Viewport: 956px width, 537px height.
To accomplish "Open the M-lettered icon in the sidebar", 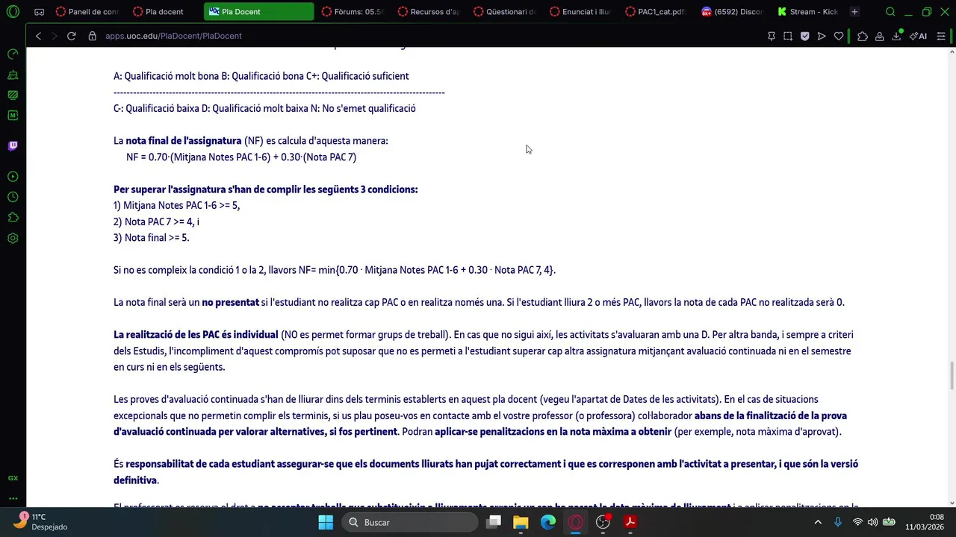I will tap(13, 116).
